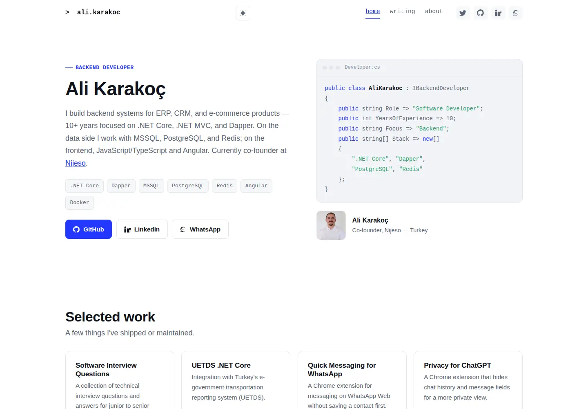Click the blue GitHub button
This screenshot has width=588, height=409.
(89, 229)
